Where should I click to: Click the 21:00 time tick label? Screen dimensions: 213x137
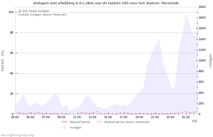click(155, 117)
